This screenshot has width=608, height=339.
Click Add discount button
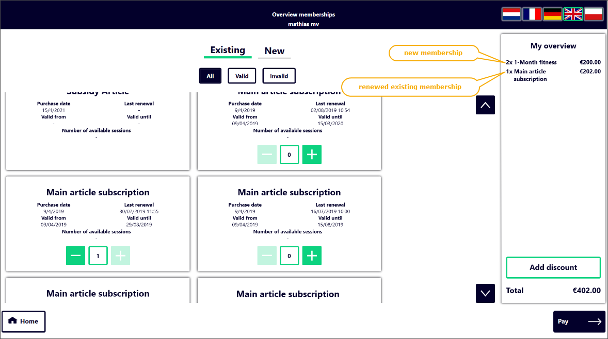click(x=553, y=267)
